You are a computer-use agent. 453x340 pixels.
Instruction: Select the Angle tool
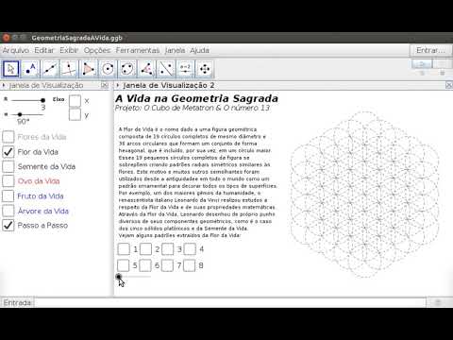click(x=146, y=69)
